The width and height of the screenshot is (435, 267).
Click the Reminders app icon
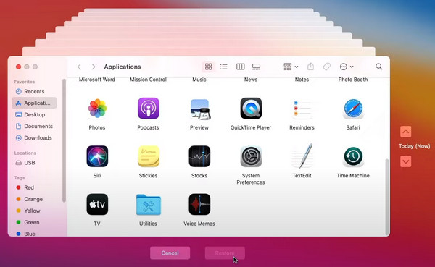click(x=302, y=109)
